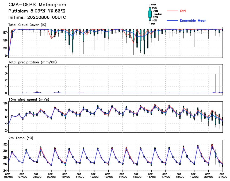Click the '4' precipitation axis tick label
Viewport: 230px width, 181px height.
click(6, 67)
